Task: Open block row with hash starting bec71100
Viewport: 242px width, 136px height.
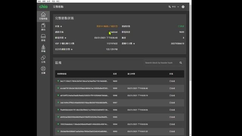Action: [x=119, y=81]
